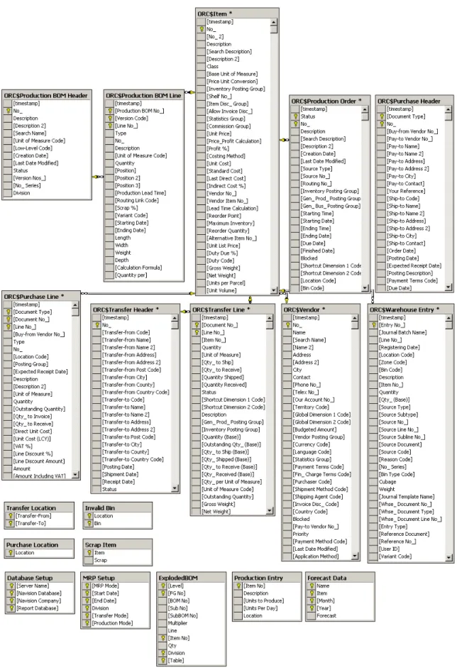Select key icon next to [Production BOM No_]
This screenshot has width=457, height=670.
tap(110, 111)
